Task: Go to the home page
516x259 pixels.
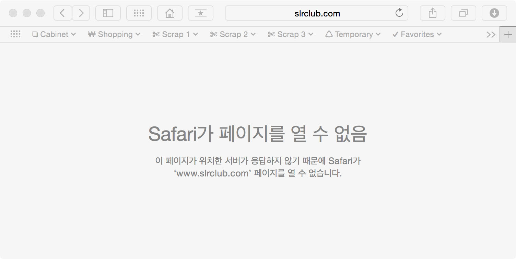Action: click(x=170, y=13)
